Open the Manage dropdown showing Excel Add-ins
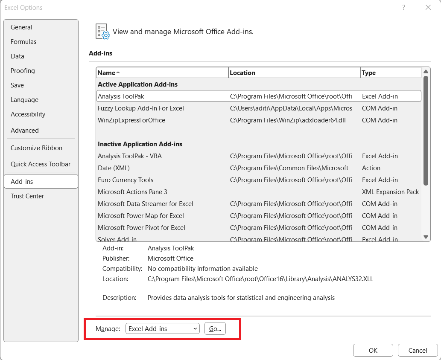Viewport: 441px width, 360px height. [x=163, y=328]
